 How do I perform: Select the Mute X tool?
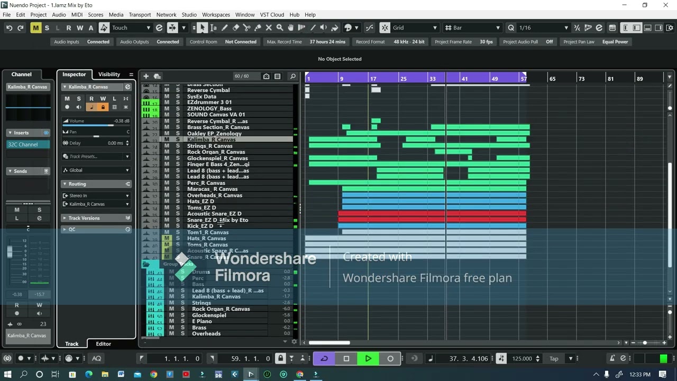pos(269,28)
